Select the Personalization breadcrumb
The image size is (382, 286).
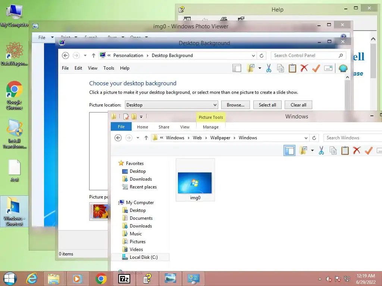pyautogui.click(x=128, y=55)
